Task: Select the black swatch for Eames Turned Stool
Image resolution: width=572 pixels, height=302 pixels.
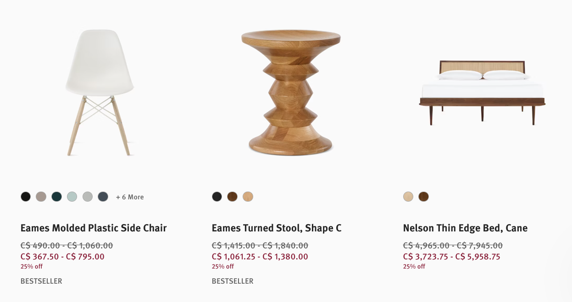Action: tap(217, 197)
